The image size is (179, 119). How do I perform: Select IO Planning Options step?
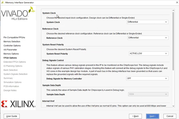[13, 66]
